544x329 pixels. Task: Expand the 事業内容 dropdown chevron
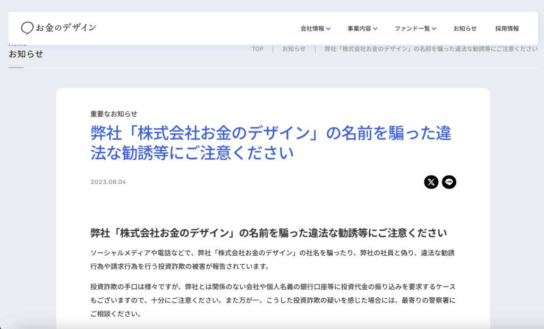click(375, 29)
